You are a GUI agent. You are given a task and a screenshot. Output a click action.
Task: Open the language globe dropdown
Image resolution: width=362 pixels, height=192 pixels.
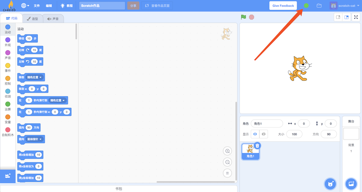(25, 6)
